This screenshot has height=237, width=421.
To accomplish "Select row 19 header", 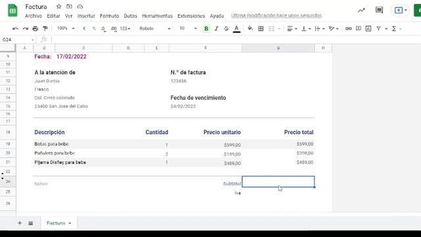I will (x=8, y=144).
